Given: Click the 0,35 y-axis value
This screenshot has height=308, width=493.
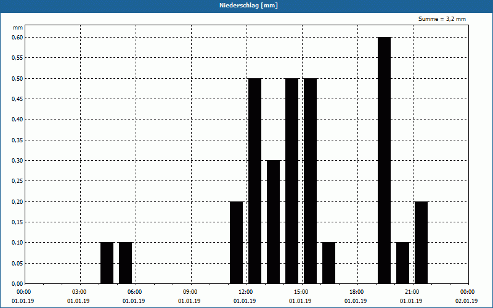Looking at the screenshot, I should point(17,140).
